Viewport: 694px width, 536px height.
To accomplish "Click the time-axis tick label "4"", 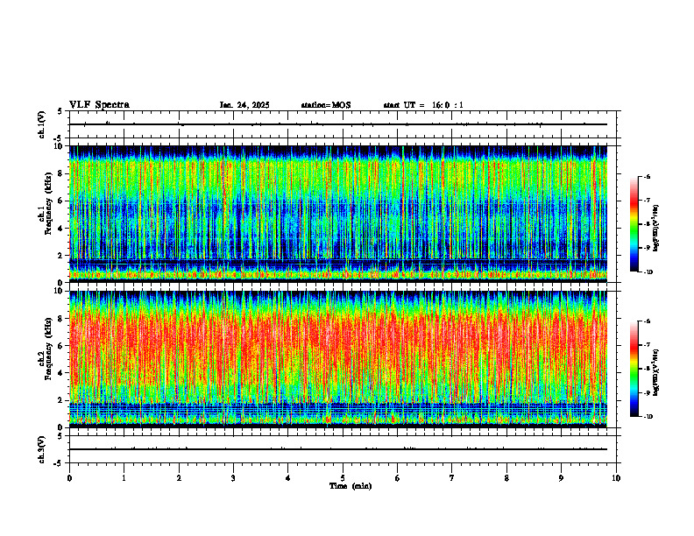I will coord(287,478).
